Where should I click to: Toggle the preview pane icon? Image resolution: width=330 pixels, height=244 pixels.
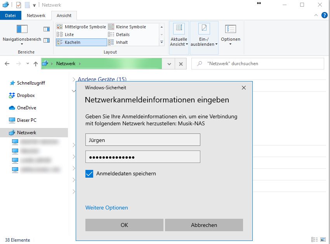pos(47,29)
